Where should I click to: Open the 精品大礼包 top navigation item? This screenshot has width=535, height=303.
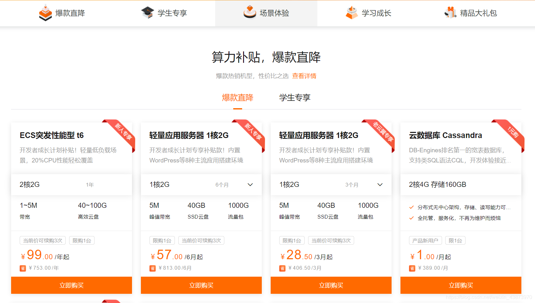pos(471,13)
